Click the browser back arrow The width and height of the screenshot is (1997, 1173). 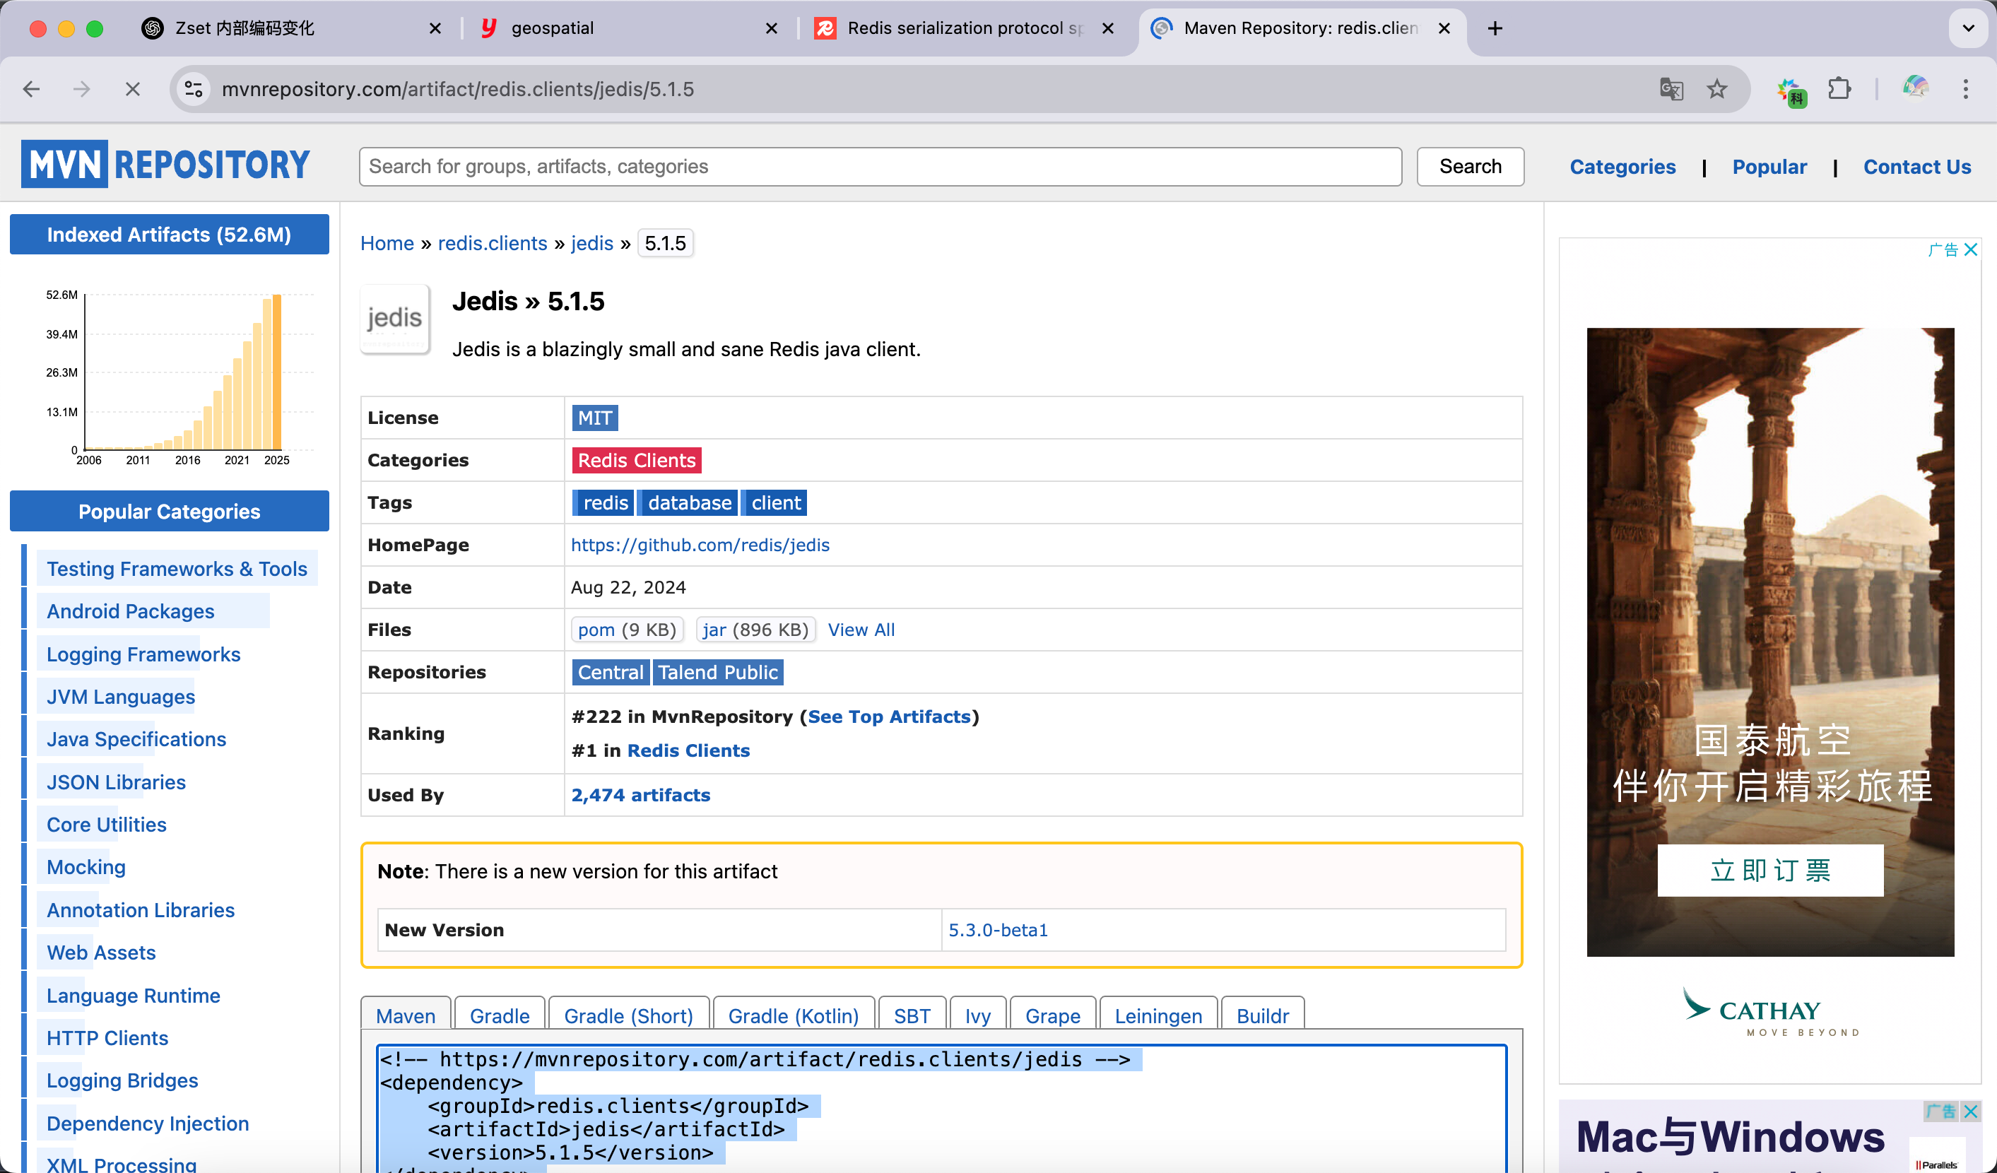coord(32,89)
